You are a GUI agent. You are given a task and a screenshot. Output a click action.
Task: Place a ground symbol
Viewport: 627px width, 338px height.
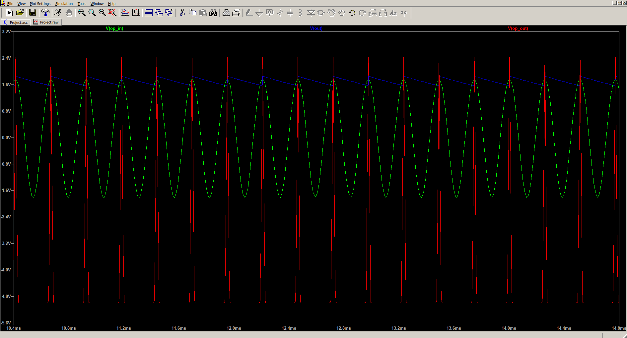coord(260,13)
